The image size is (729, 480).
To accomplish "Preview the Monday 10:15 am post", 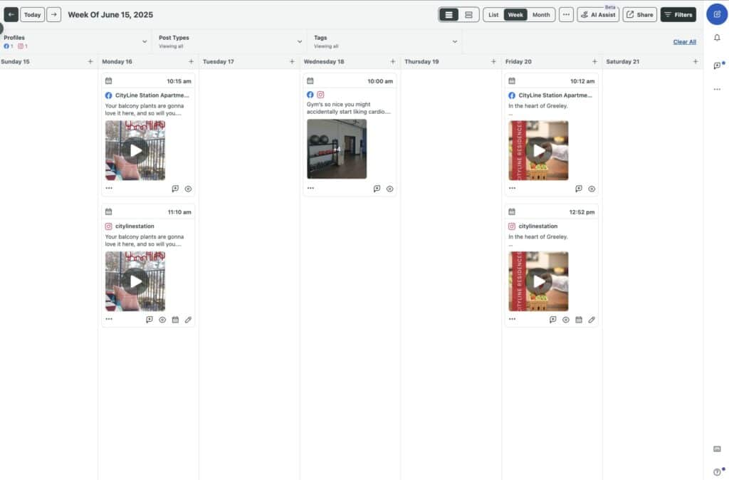I will click(x=188, y=189).
